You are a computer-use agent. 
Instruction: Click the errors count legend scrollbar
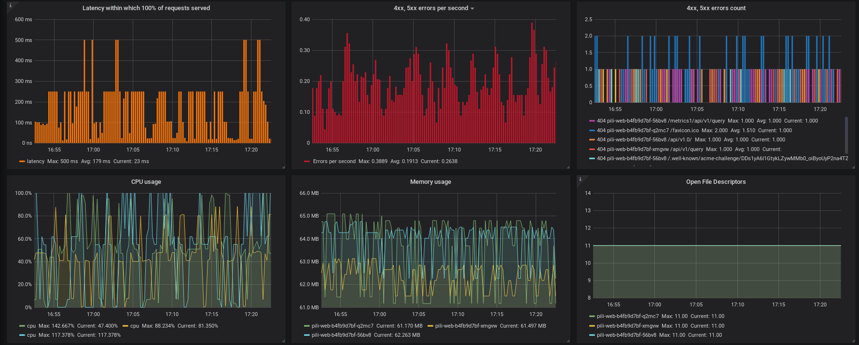846,135
